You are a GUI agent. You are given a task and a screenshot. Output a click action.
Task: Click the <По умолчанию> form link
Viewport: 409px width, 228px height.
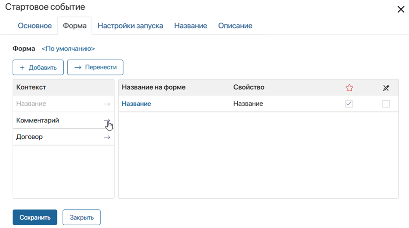[x=68, y=49]
